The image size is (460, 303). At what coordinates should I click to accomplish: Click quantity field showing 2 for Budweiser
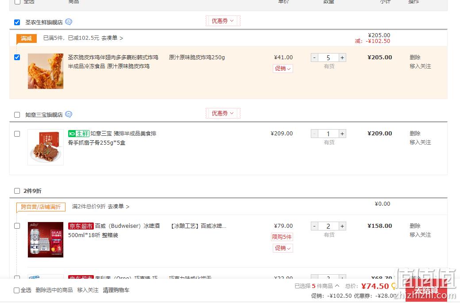[328, 226]
